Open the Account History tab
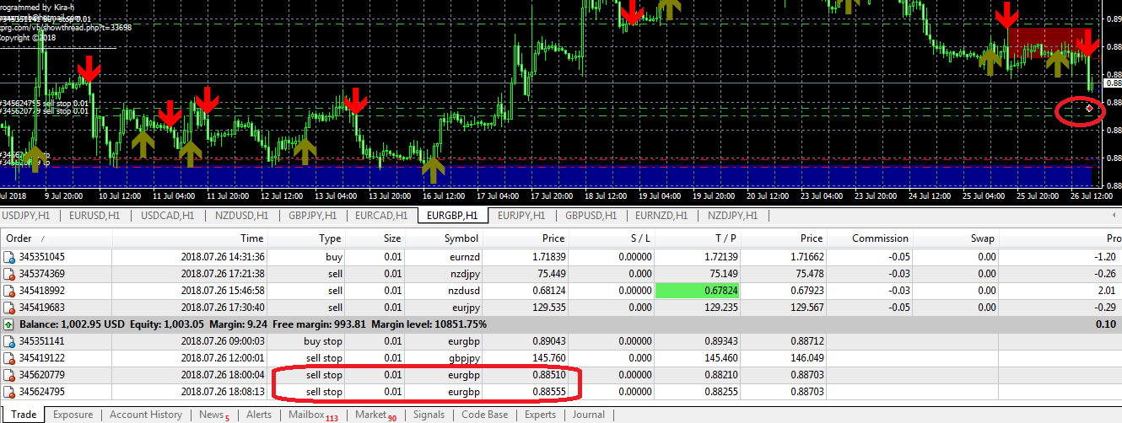This screenshot has height=423, width=1122. tap(145, 415)
